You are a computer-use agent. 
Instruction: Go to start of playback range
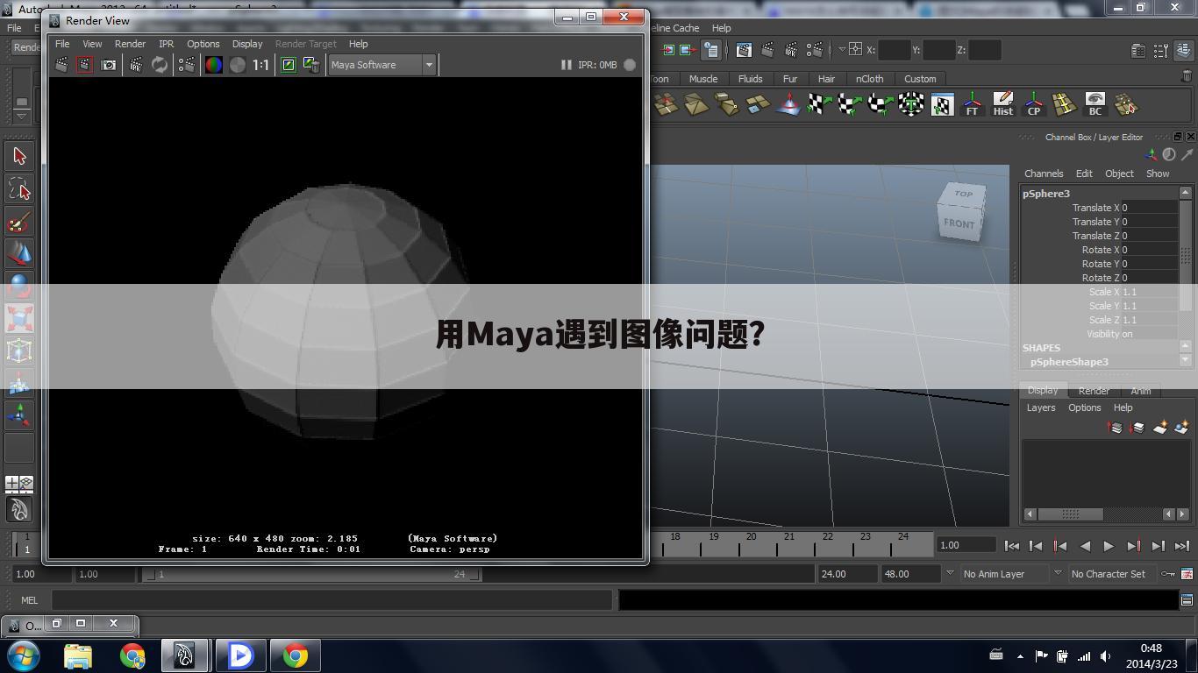tap(1011, 546)
